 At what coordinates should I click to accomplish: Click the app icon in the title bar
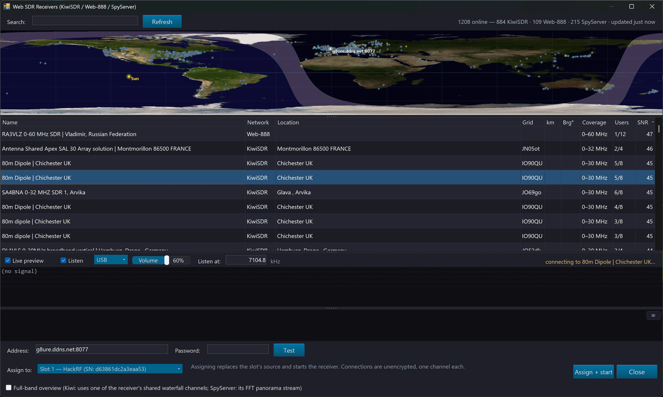pos(7,6)
